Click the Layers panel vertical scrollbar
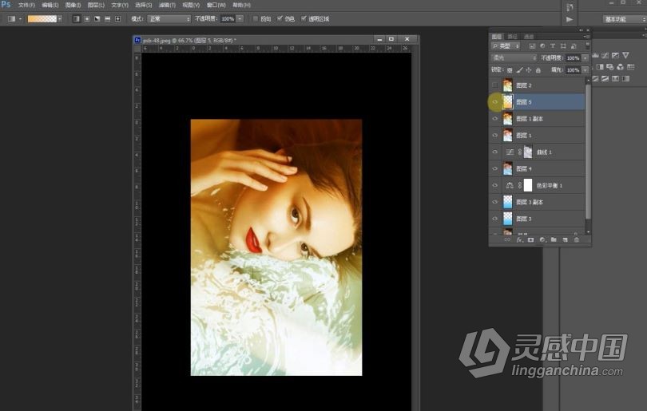Screen dimensions: 647x411 coord(588,152)
